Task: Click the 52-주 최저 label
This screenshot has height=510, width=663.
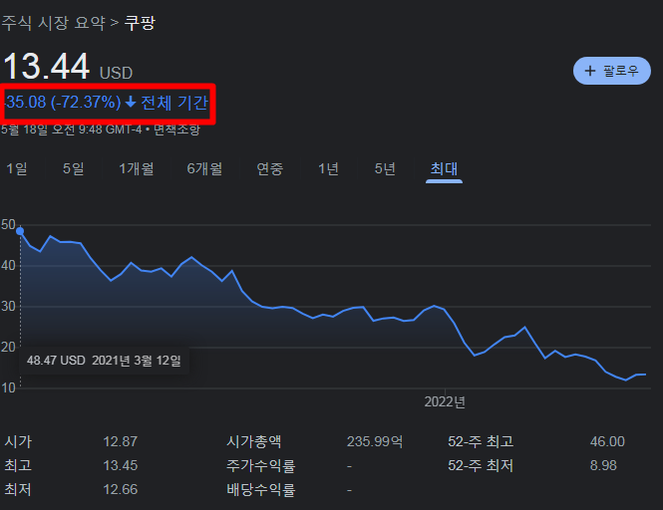Action: (x=481, y=465)
